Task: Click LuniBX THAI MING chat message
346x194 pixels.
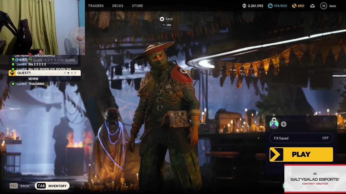Action: pos(31,84)
